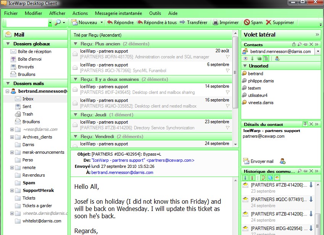The height and width of the screenshot is (235, 324).
Task: Click the Skype filter icon in Historique panel
Action: (x=270, y=178)
